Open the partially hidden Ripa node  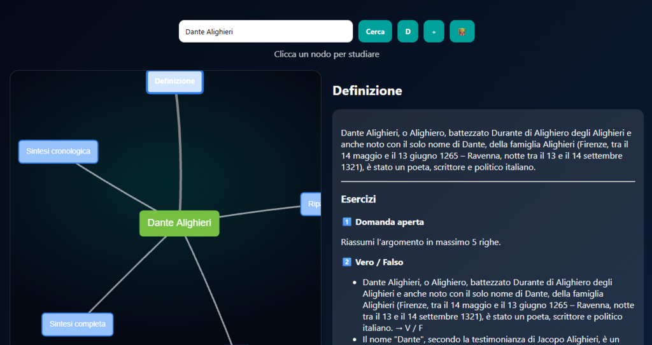(311, 204)
